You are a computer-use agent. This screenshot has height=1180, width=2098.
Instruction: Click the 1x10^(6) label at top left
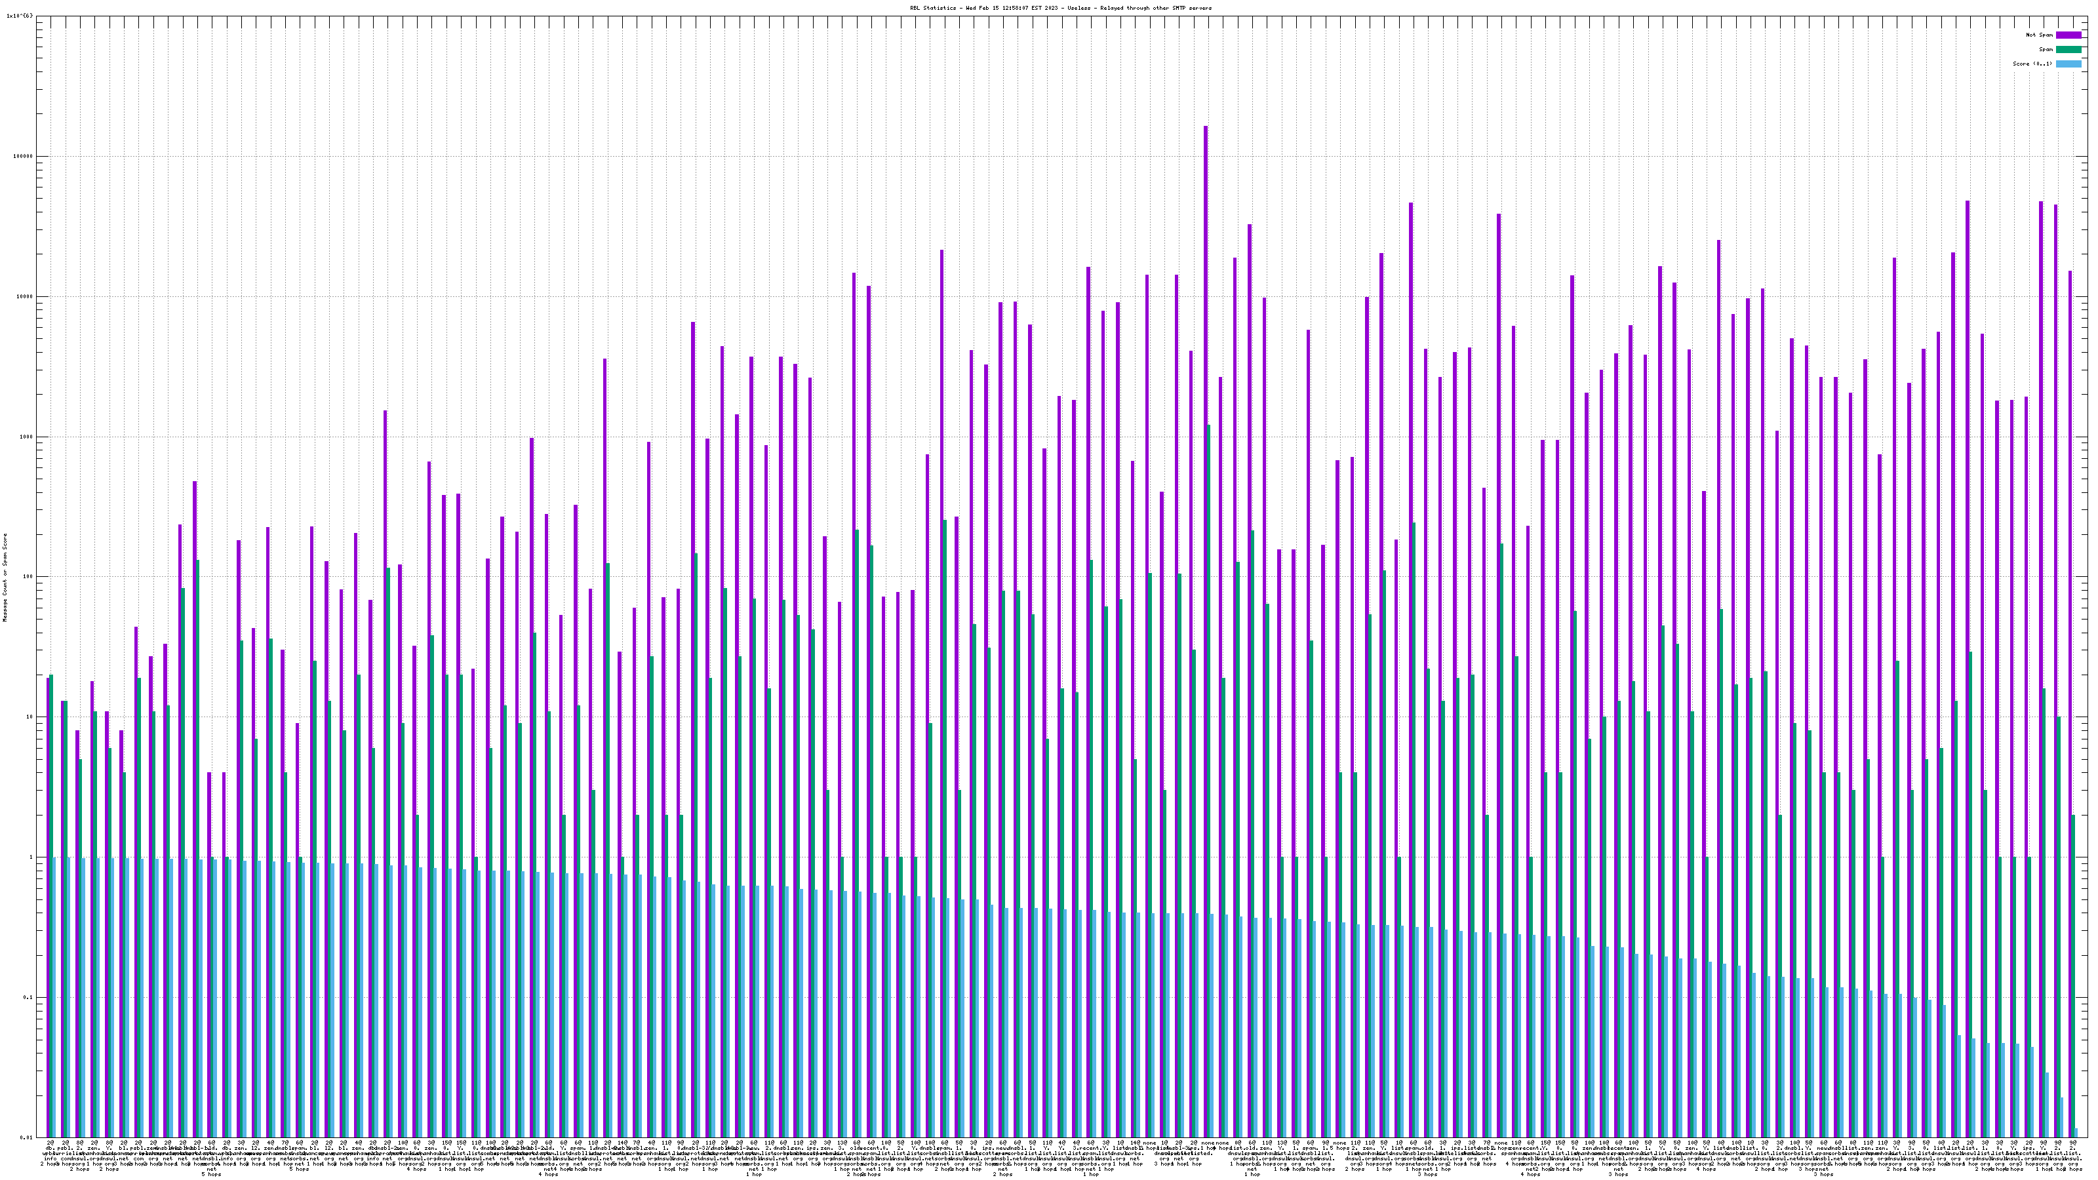(20, 16)
